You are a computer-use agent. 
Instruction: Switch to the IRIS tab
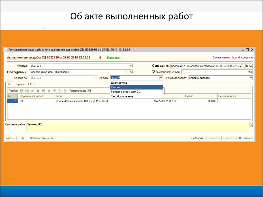pyautogui.click(x=31, y=84)
